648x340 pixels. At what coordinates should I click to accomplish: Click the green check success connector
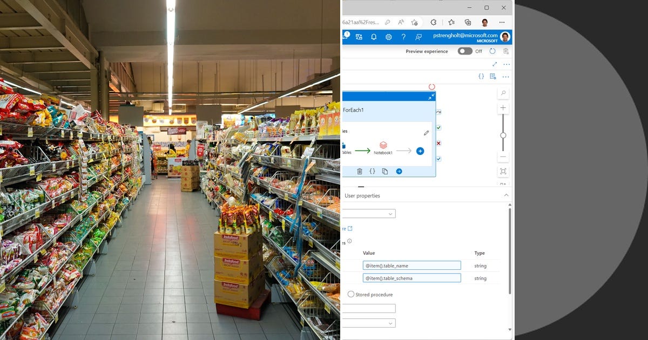tap(438, 128)
